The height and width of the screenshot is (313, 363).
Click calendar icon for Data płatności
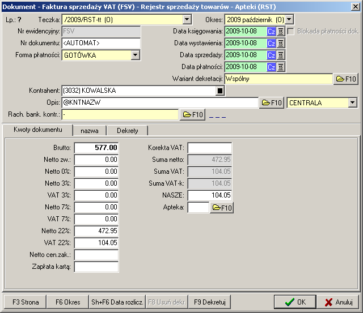point(280,67)
